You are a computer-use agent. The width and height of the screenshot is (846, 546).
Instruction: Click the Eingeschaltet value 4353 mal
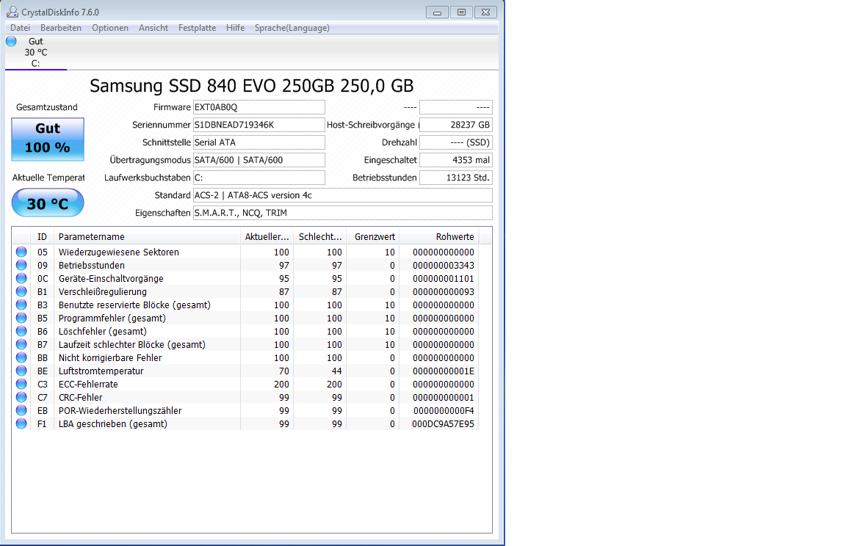(456, 160)
